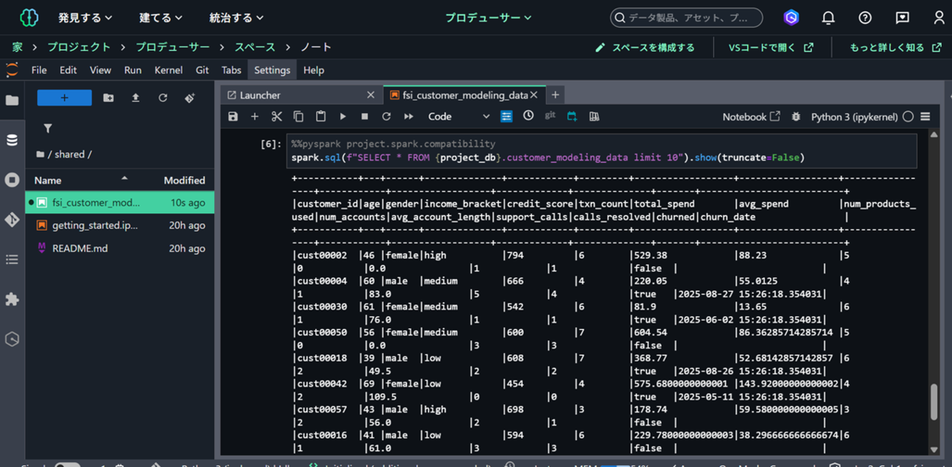952x467 pixels.
Task: Run the selected cell
Action: coord(343,117)
